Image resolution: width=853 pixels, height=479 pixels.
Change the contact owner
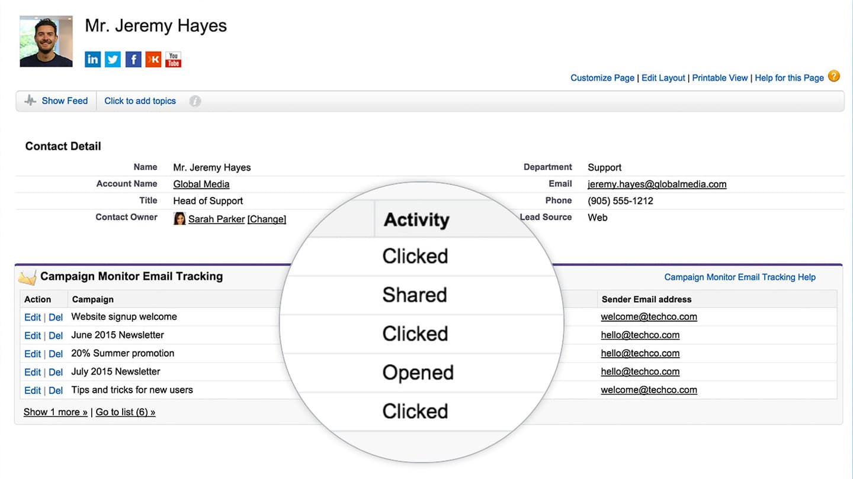pyautogui.click(x=267, y=219)
